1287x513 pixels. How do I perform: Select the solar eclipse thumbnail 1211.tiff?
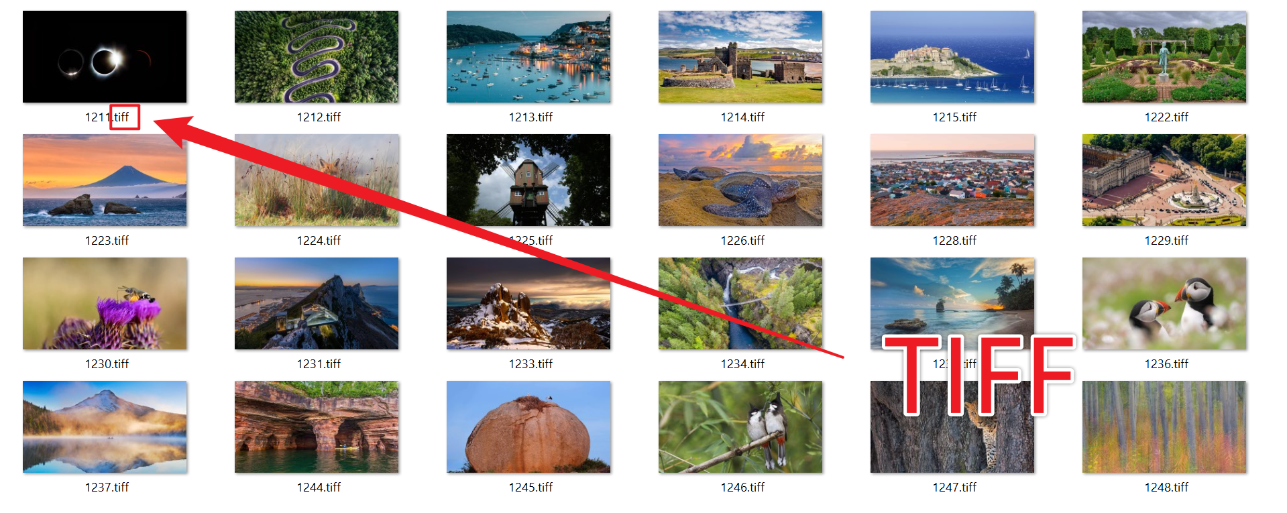105,56
